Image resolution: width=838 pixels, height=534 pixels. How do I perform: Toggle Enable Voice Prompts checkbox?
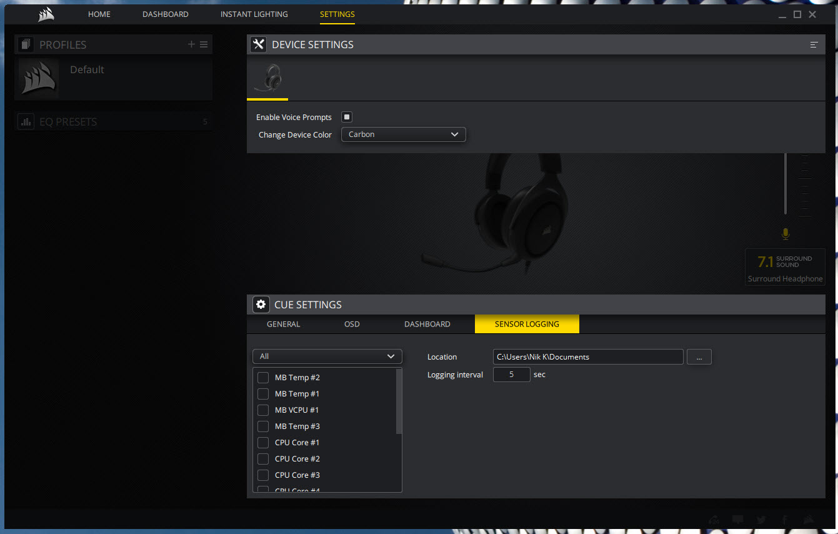click(347, 117)
